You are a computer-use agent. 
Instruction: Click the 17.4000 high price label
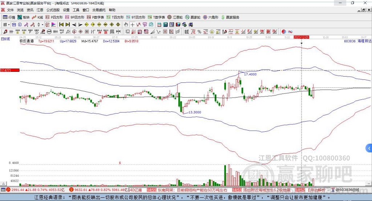(250, 74)
